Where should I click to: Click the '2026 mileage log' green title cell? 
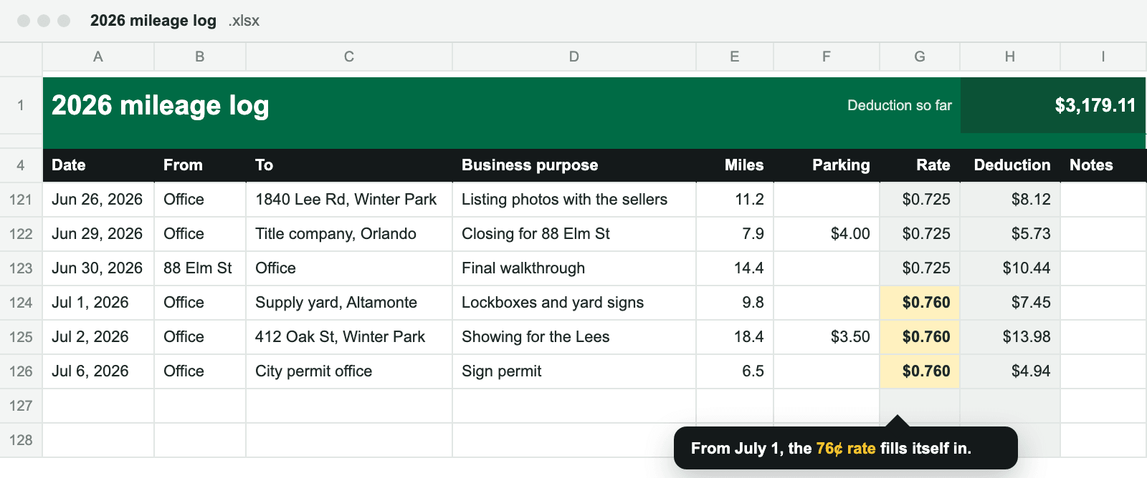coord(161,105)
